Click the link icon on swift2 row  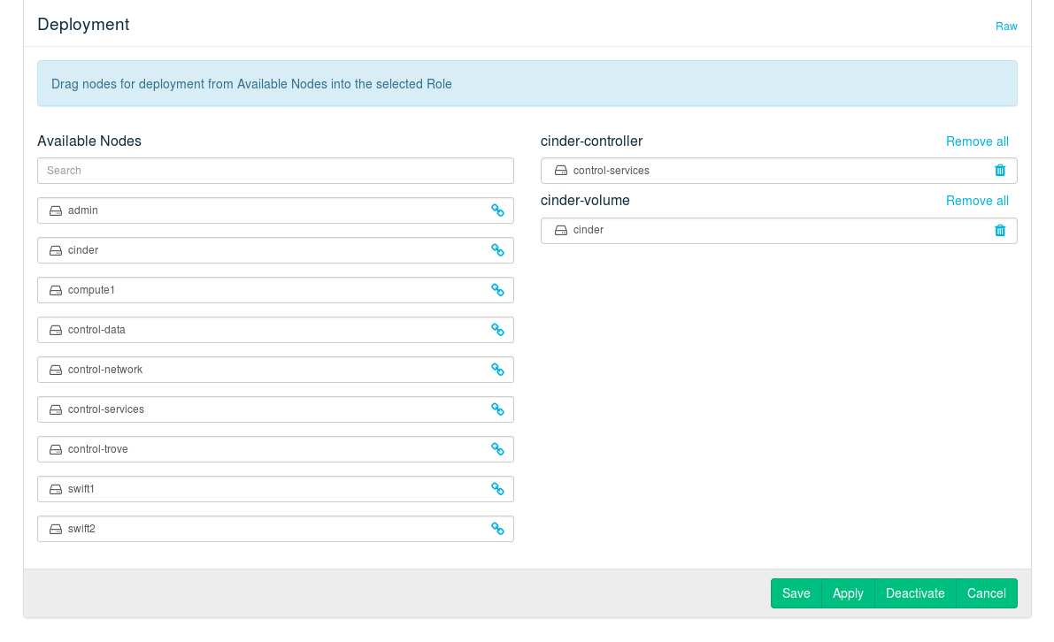[497, 529]
